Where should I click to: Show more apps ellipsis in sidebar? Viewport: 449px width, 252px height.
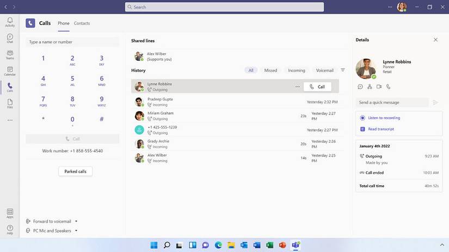point(10,120)
